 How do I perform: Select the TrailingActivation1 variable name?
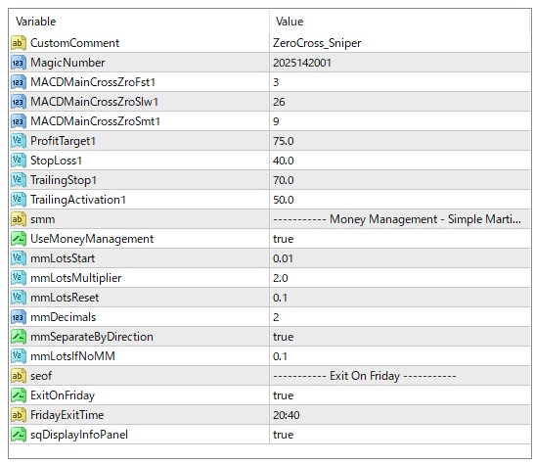coord(78,200)
